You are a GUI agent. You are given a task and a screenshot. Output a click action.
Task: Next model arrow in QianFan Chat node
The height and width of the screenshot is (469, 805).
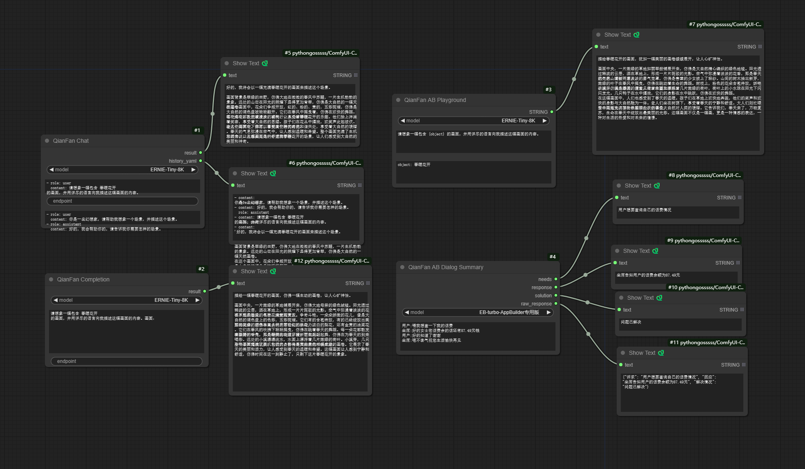point(193,170)
